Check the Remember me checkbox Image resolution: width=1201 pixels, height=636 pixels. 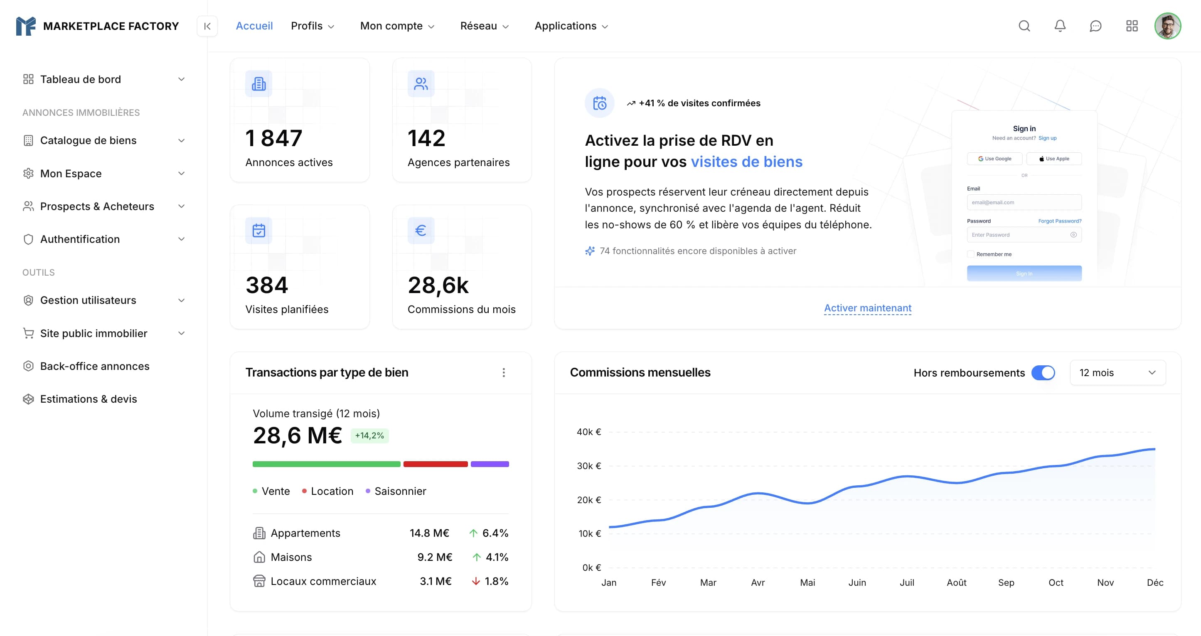point(971,254)
